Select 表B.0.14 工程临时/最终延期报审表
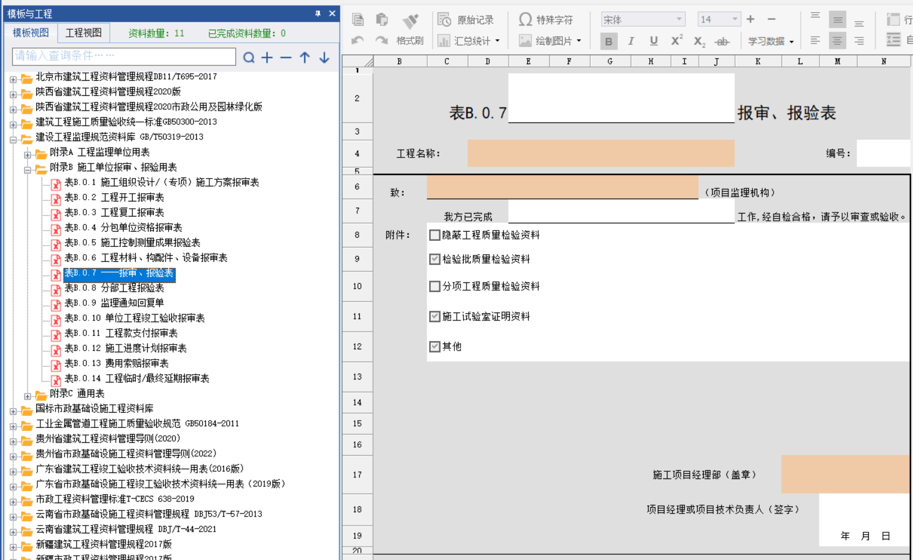The height and width of the screenshot is (560, 913). click(137, 378)
